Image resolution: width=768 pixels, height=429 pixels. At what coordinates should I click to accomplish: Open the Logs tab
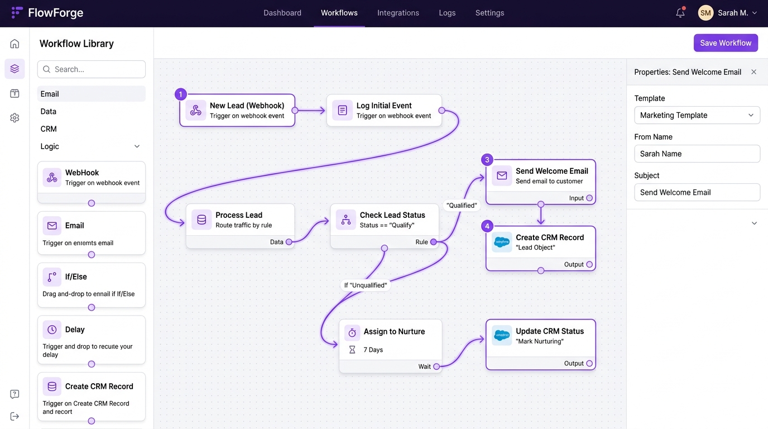point(447,13)
